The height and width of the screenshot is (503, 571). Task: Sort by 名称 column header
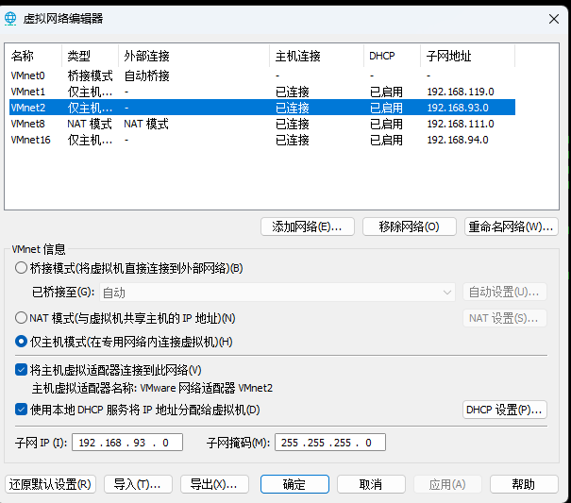tap(34, 56)
